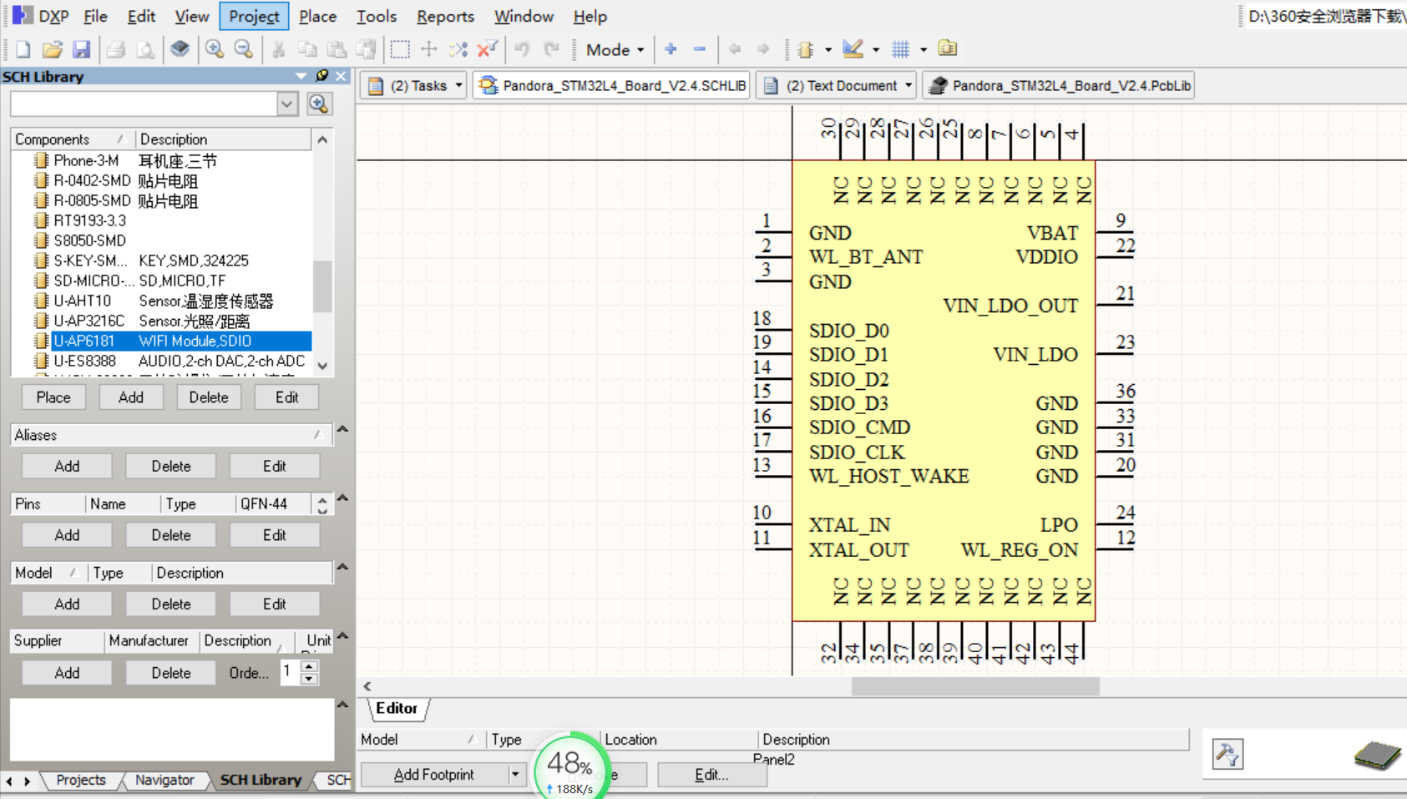The image size is (1407, 799).
Task: Click the Place button under Components
Action: click(x=53, y=397)
